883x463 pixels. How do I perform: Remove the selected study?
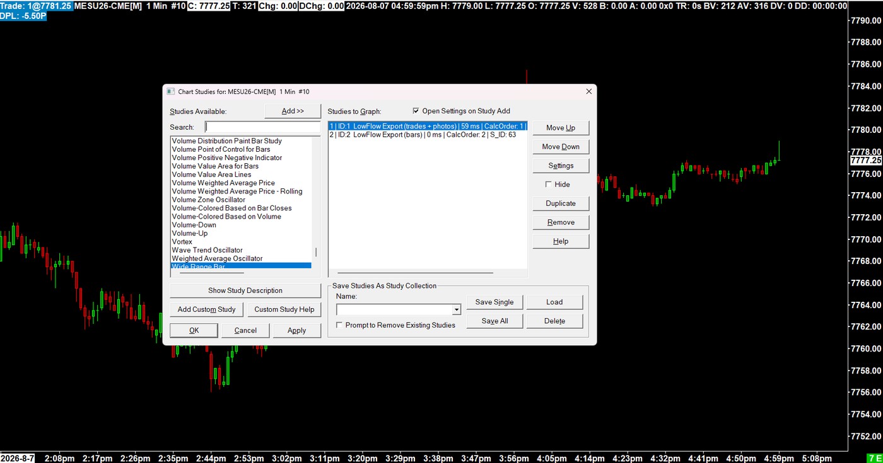pos(561,222)
